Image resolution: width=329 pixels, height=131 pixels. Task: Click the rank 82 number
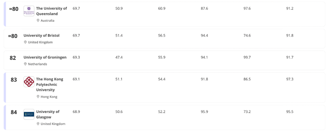tap(13, 58)
